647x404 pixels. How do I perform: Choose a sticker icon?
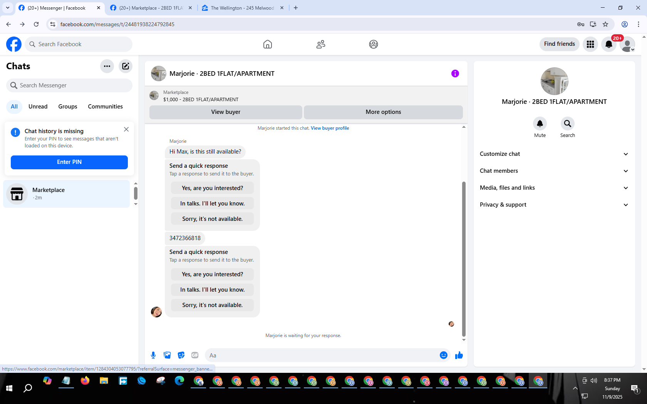(181, 355)
